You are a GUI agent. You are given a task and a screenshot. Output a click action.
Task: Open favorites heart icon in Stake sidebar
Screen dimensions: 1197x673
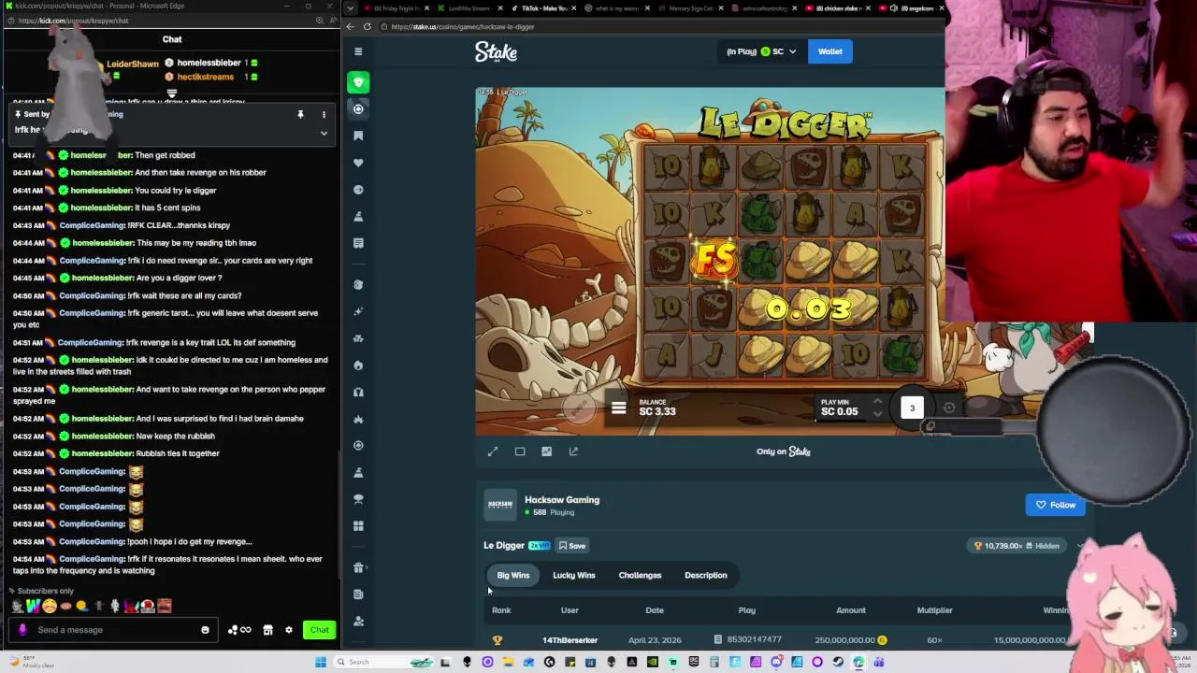point(358,163)
